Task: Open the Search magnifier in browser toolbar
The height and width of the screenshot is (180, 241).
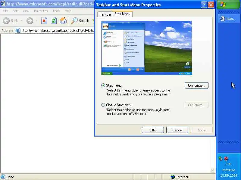Action: [74, 21]
